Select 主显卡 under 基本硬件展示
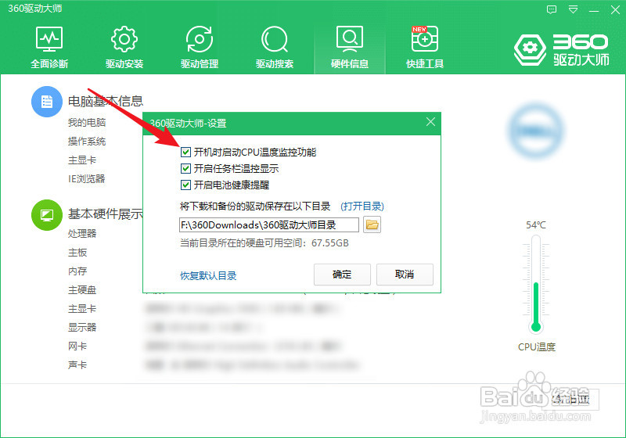This screenshot has width=626, height=438. click(x=82, y=309)
